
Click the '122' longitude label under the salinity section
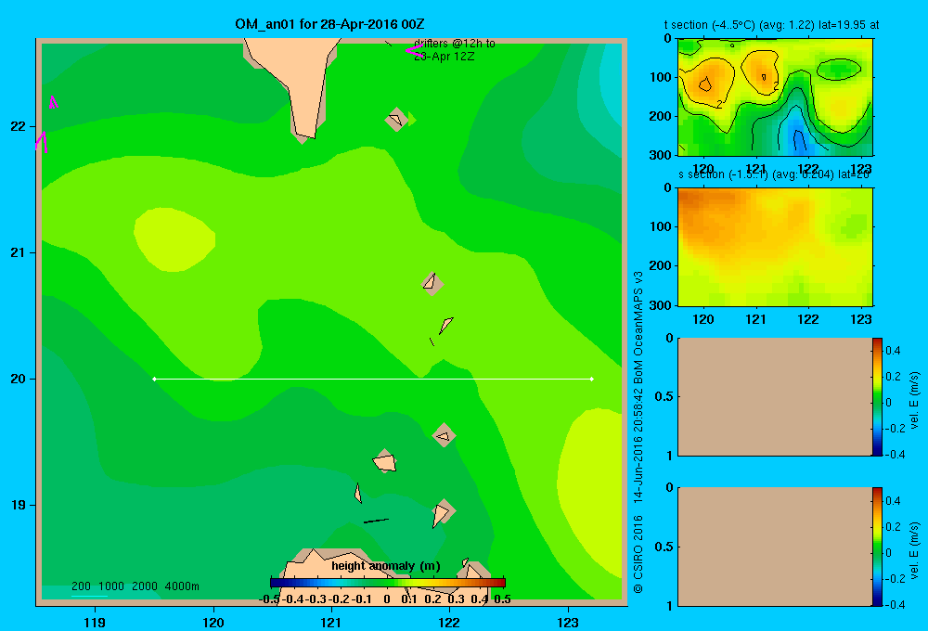[808, 319]
